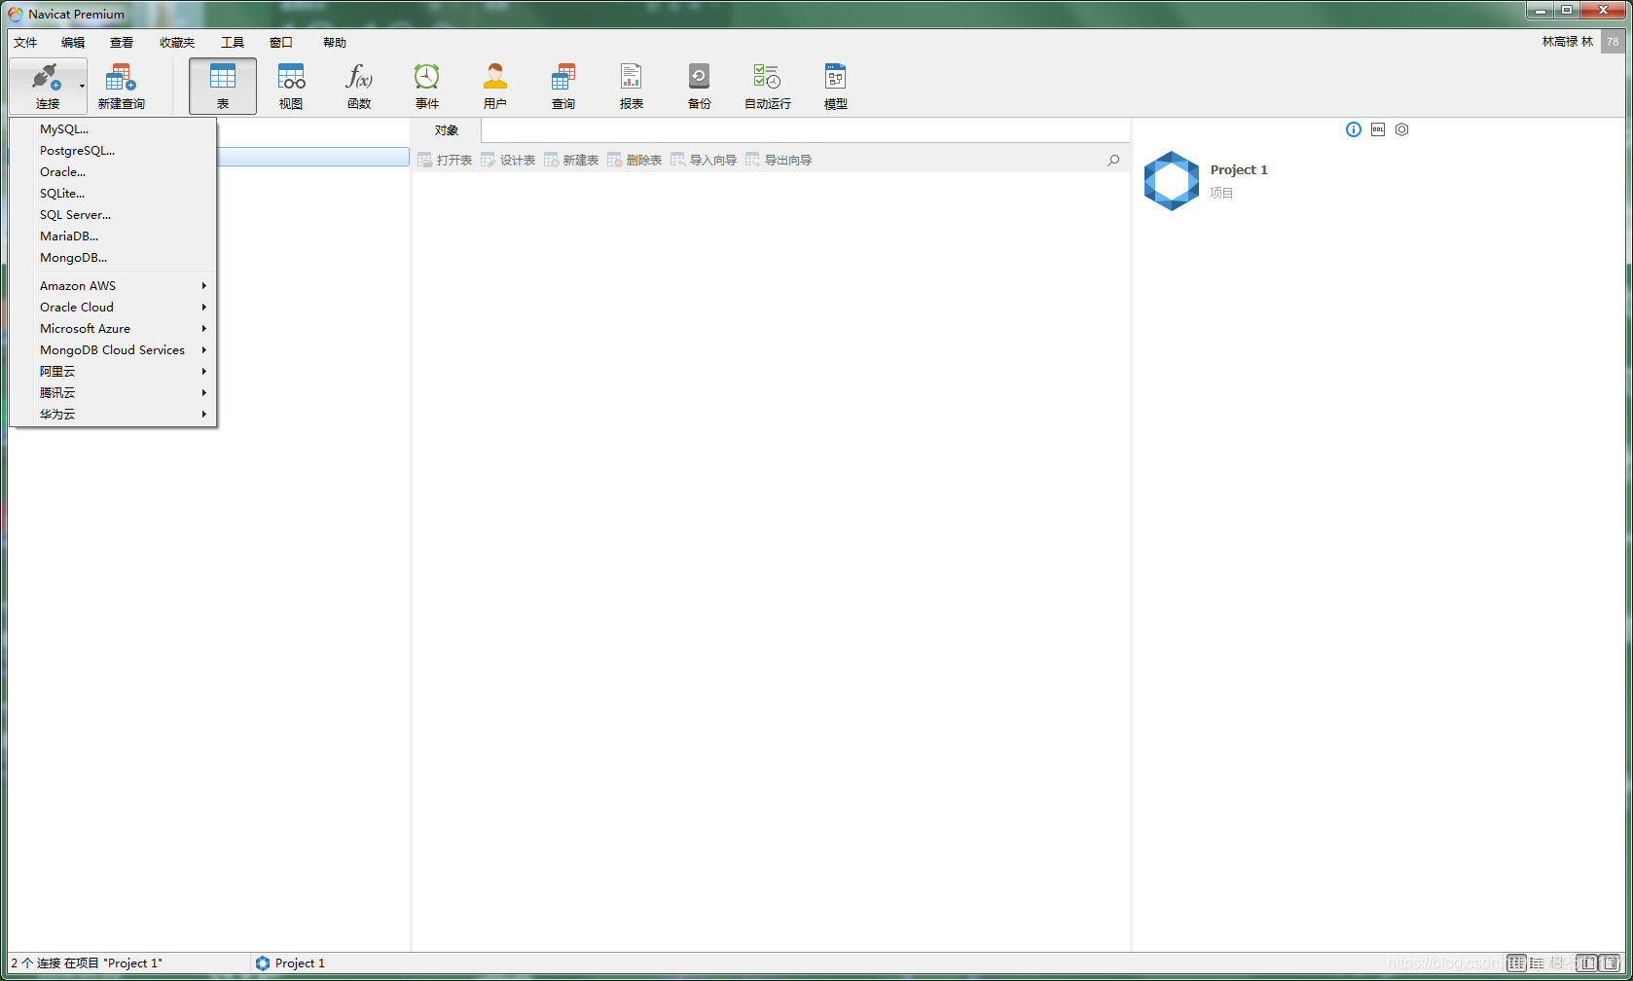Open the 自动运行 automation toolbar button
This screenshot has width=1633, height=981.
[768, 86]
